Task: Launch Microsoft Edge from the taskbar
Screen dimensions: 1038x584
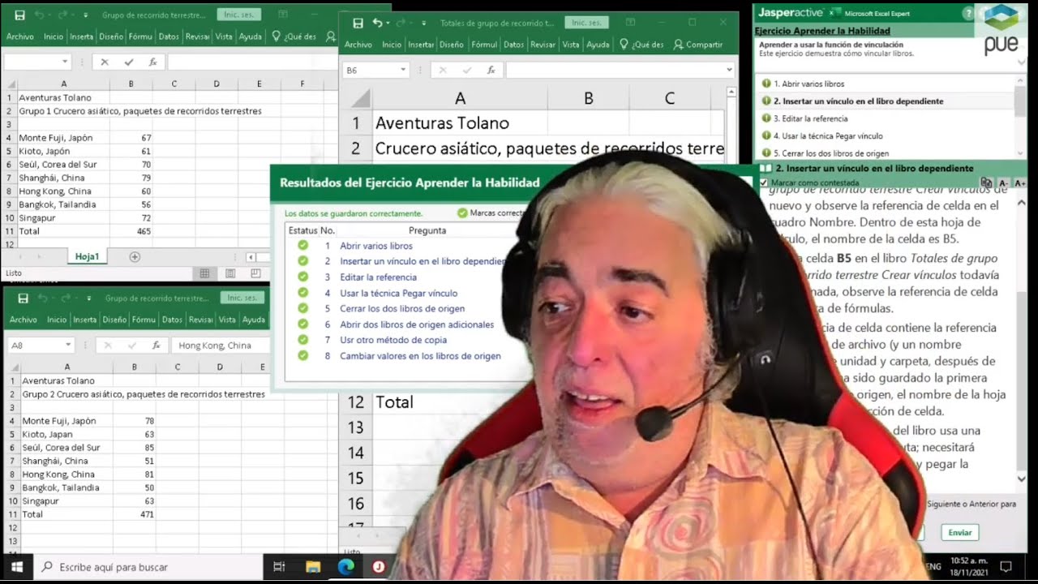Action: point(346,567)
